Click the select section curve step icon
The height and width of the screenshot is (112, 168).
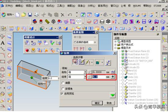coord(75,62)
